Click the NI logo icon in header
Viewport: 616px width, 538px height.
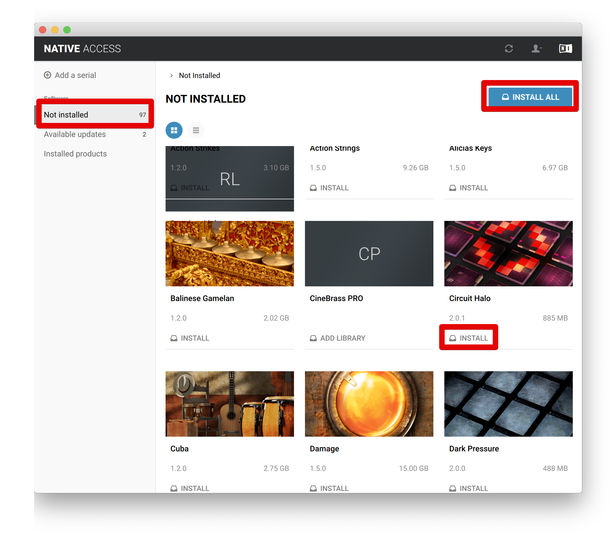coord(565,49)
